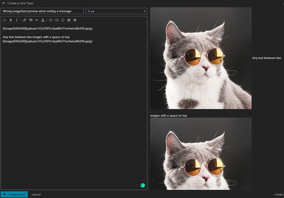Insert a bulleted list
The image size is (284, 198).
[x=51, y=20]
